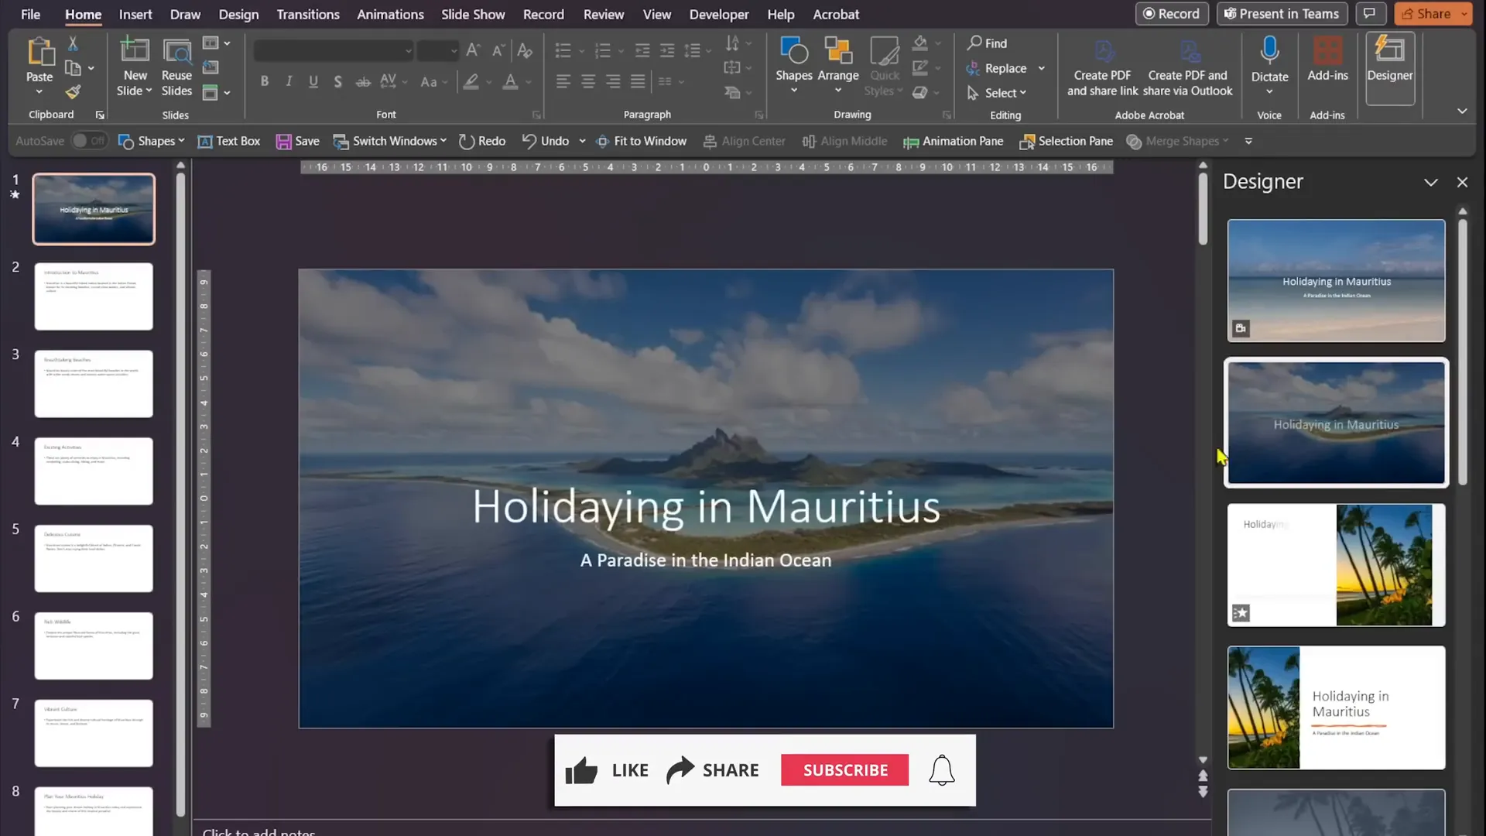Image resolution: width=1486 pixels, height=836 pixels.
Task: Click Create PDF and share link
Action: click(x=1102, y=68)
